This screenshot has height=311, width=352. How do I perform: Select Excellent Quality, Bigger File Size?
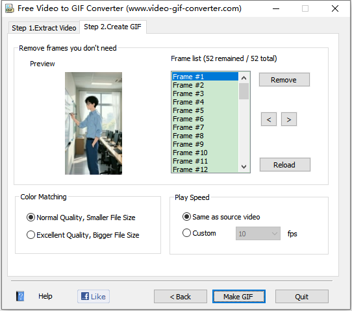[83, 235]
